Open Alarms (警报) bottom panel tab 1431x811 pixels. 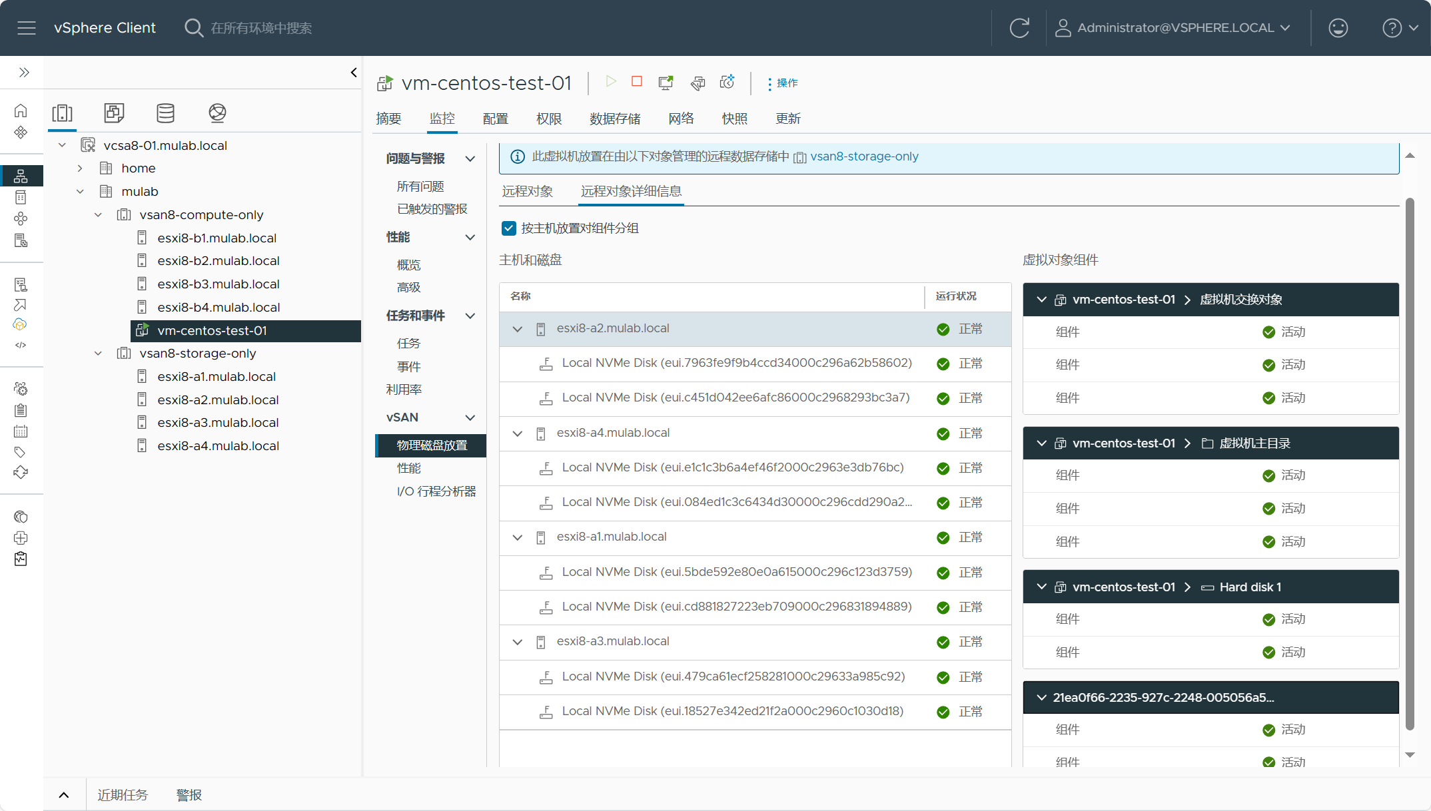pos(189,795)
